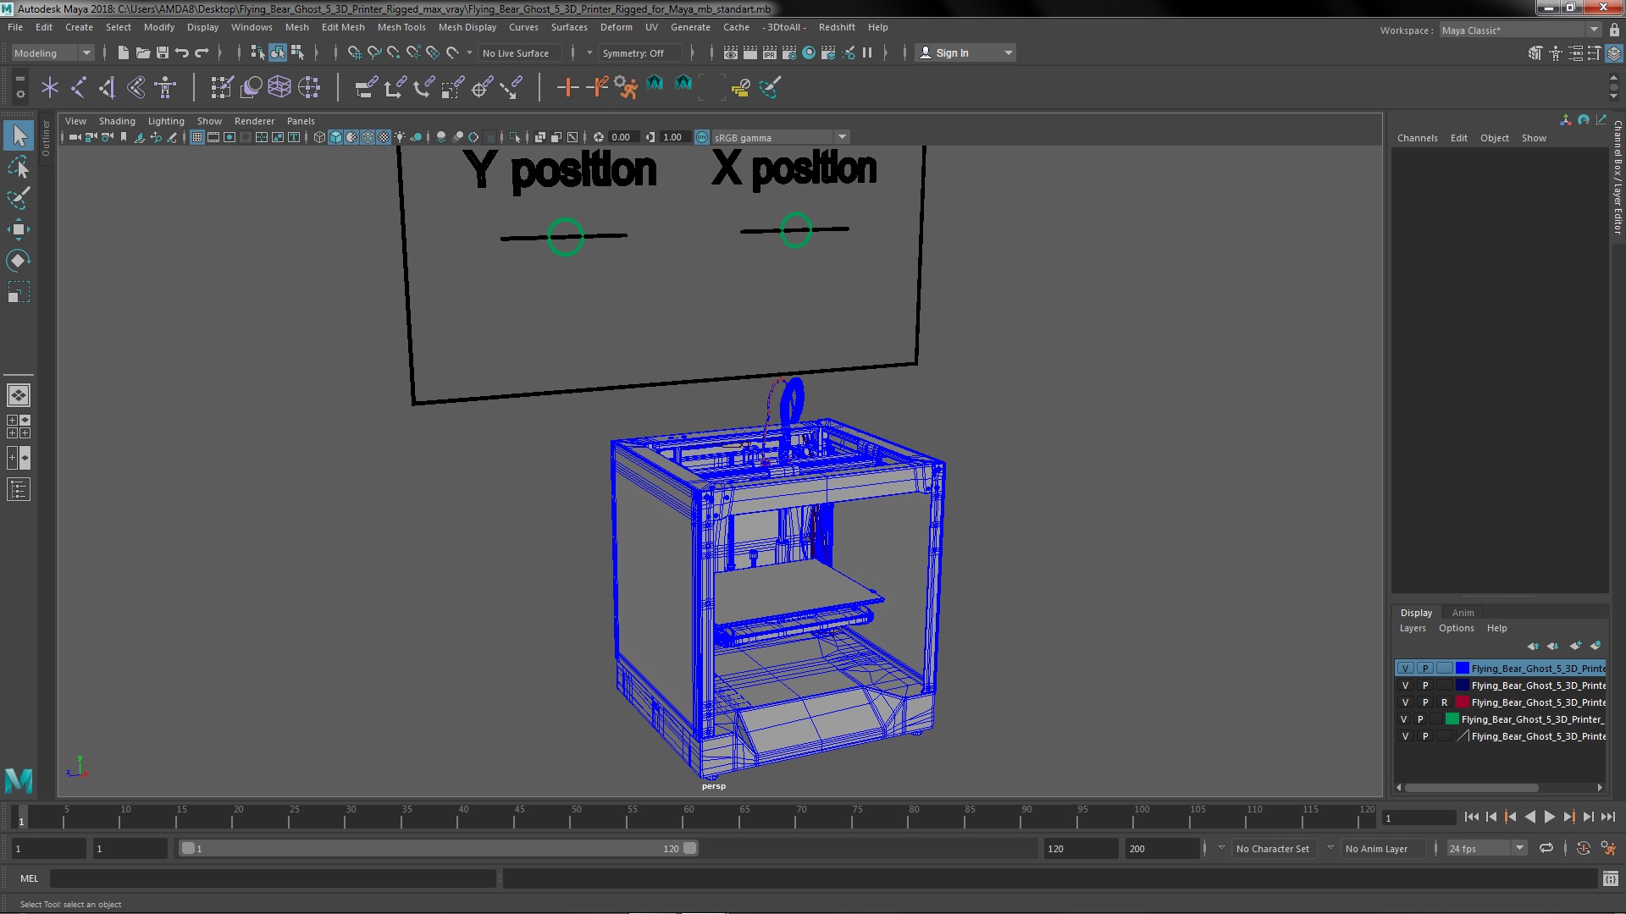Click the layer list horizontal scrollbar
1626x914 pixels.
[1471, 787]
